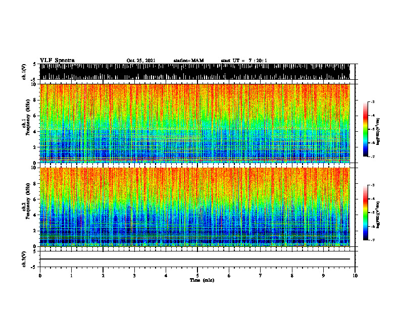The width and height of the screenshot is (400, 309).
Task: Click the ch.2 "Frequency (kHz)" axis label
Action: (x=28, y=200)
